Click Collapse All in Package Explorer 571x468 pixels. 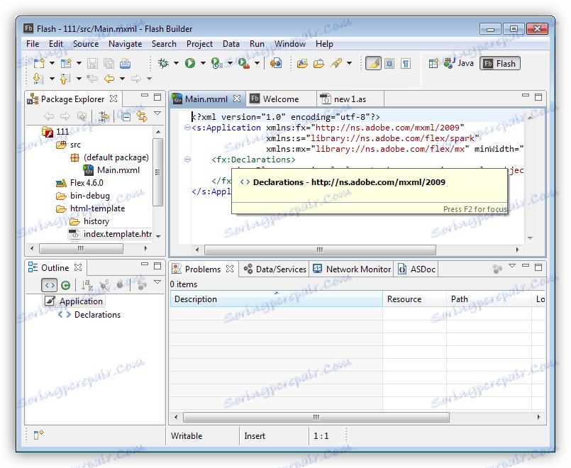coord(125,116)
